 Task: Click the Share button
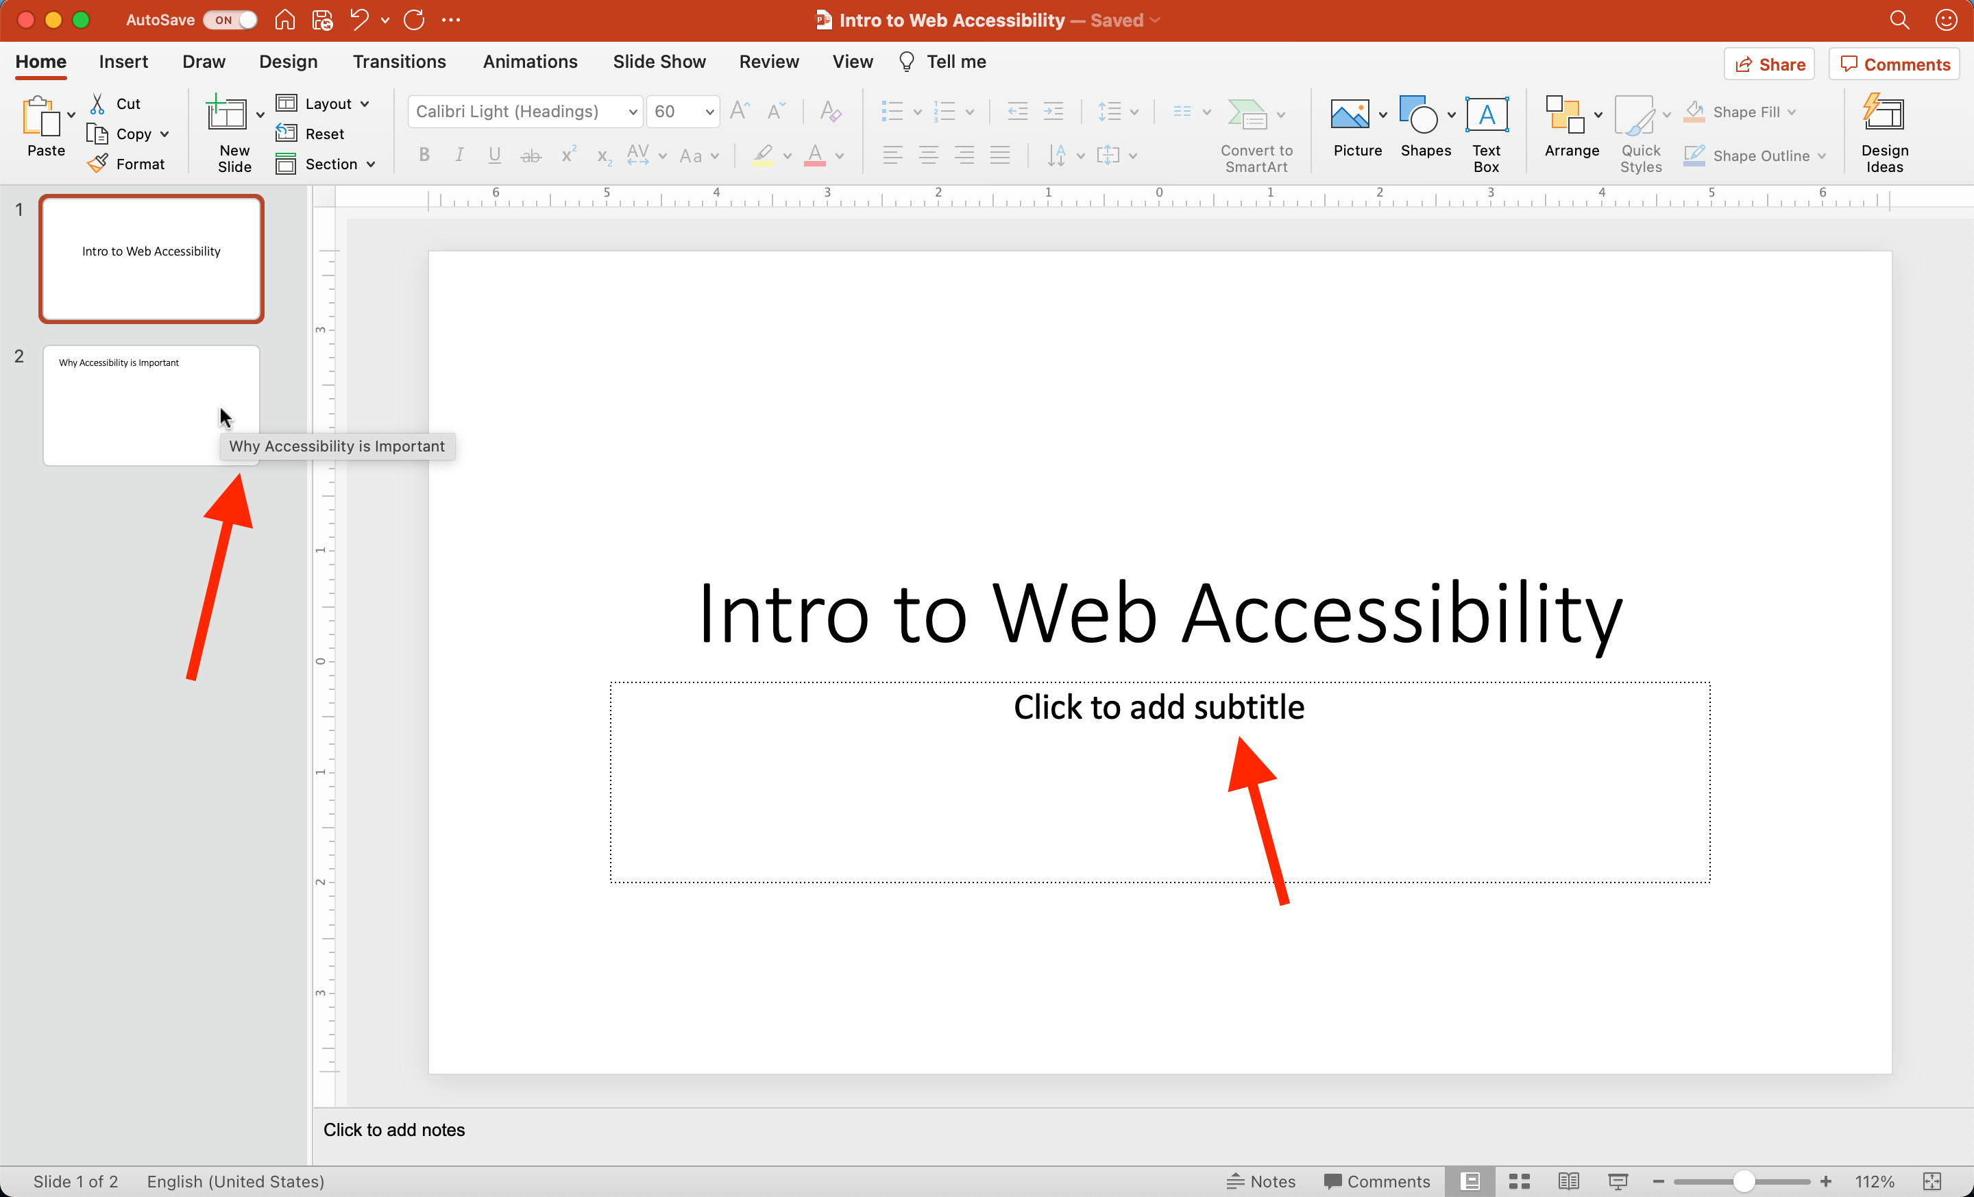1769,63
